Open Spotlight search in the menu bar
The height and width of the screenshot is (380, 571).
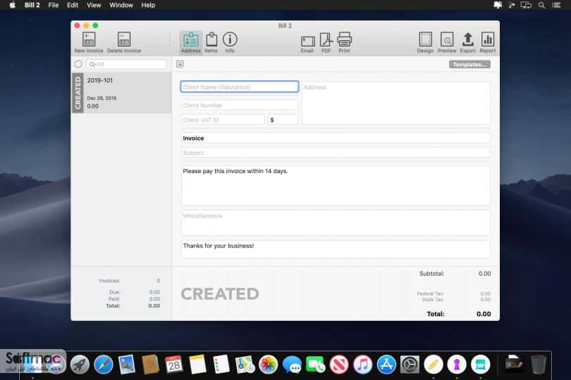tap(541, 5)
